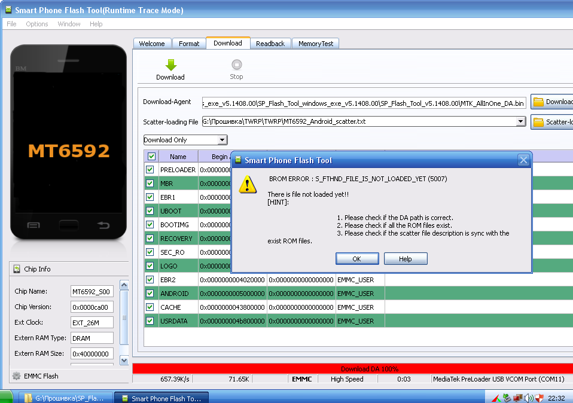Switch to the MemoryTest tab
This screenshot has width=573, height=403.
coord(316,44)
